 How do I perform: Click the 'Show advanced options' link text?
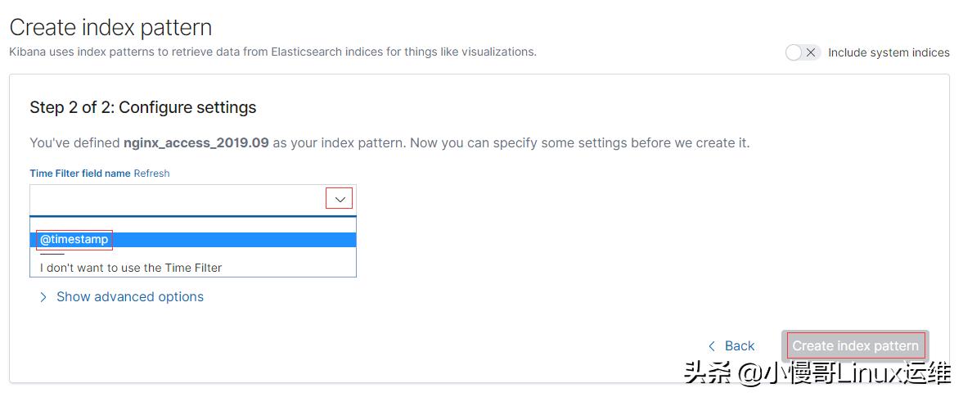130,297
